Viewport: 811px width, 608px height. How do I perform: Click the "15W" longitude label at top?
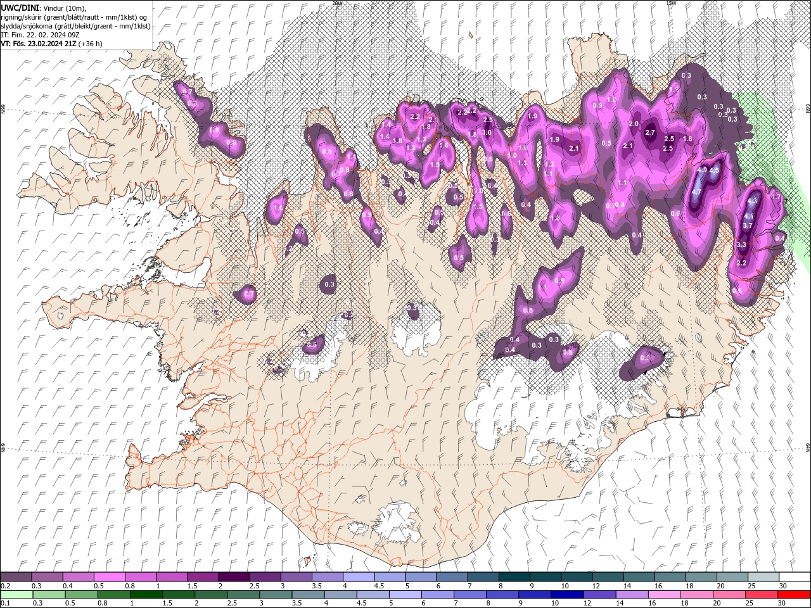pos(671,3)
